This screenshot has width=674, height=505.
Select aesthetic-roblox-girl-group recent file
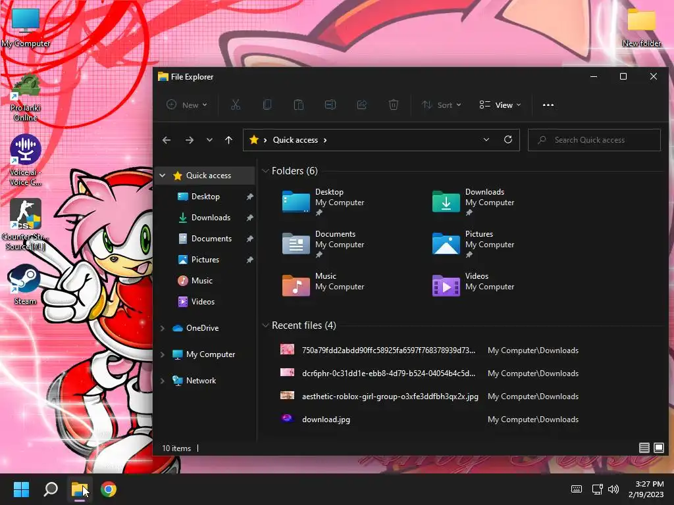(429, 396)
